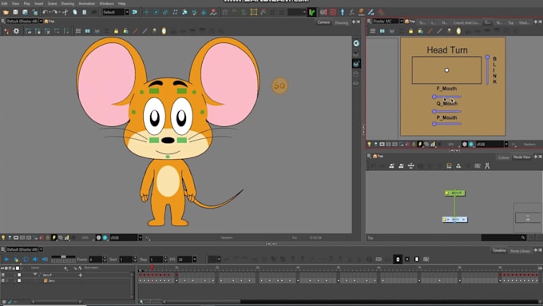Select the Skew tool icon
The image size is (543, 306).
(175, 12)
